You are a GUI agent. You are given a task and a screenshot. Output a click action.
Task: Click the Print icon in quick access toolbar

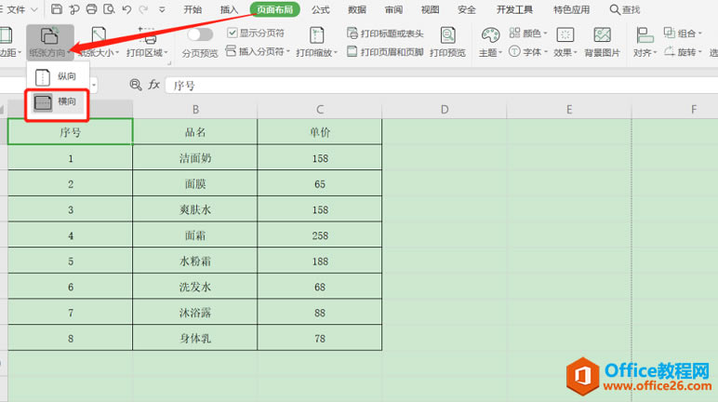tap(91, 9)
